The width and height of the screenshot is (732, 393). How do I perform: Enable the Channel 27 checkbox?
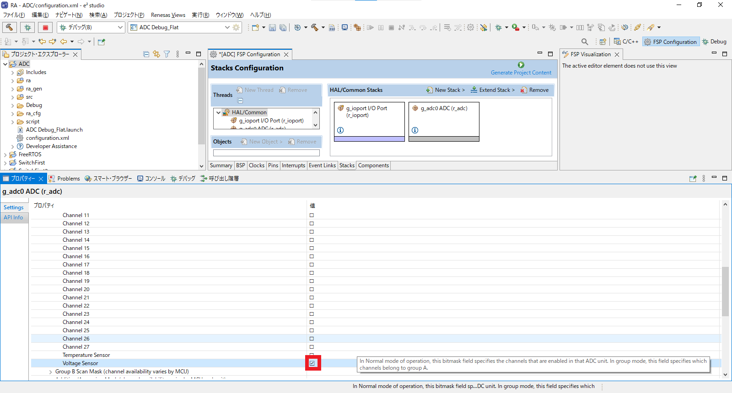[x=312, y=347]
